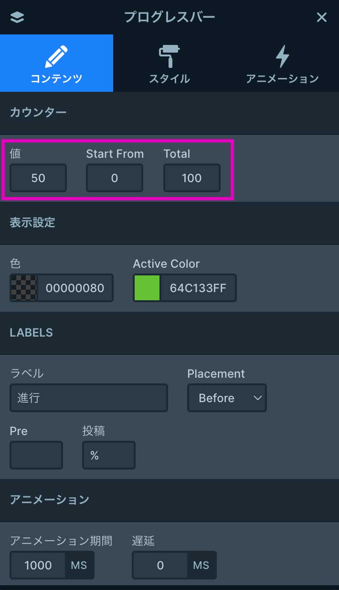Click the layers stack icon
Viewport: 339px width, 590px height.
17,17
